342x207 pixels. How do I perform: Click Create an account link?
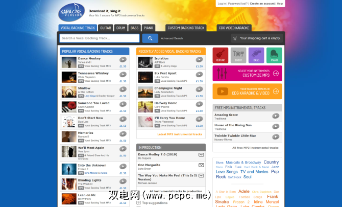(x=262, y=4)
